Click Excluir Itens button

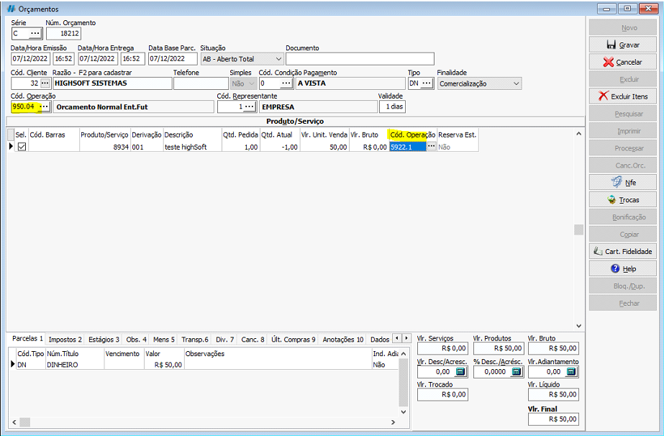coord(623,96)
